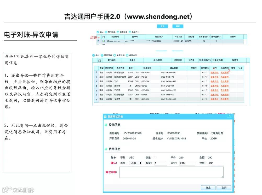
Task: Click the 确认金额 column header
Action: coord(174,68)
